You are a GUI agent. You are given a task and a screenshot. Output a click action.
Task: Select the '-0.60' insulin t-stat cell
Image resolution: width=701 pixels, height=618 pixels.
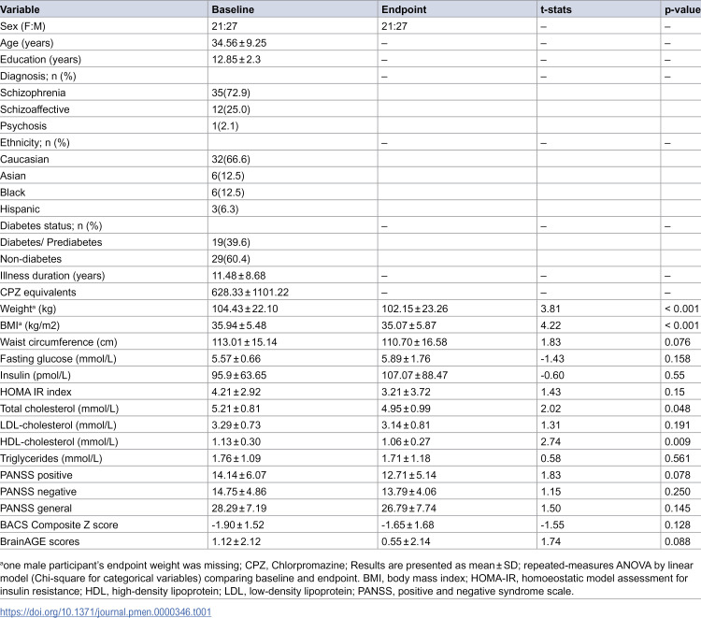coord(552,375)
